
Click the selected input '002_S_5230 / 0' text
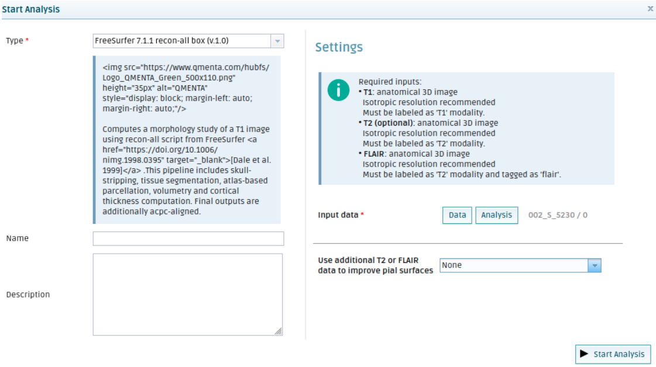pos(558,215)
